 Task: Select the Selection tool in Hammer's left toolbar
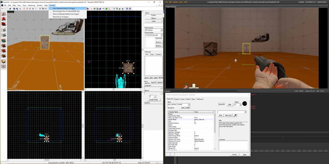coord(4,14)
